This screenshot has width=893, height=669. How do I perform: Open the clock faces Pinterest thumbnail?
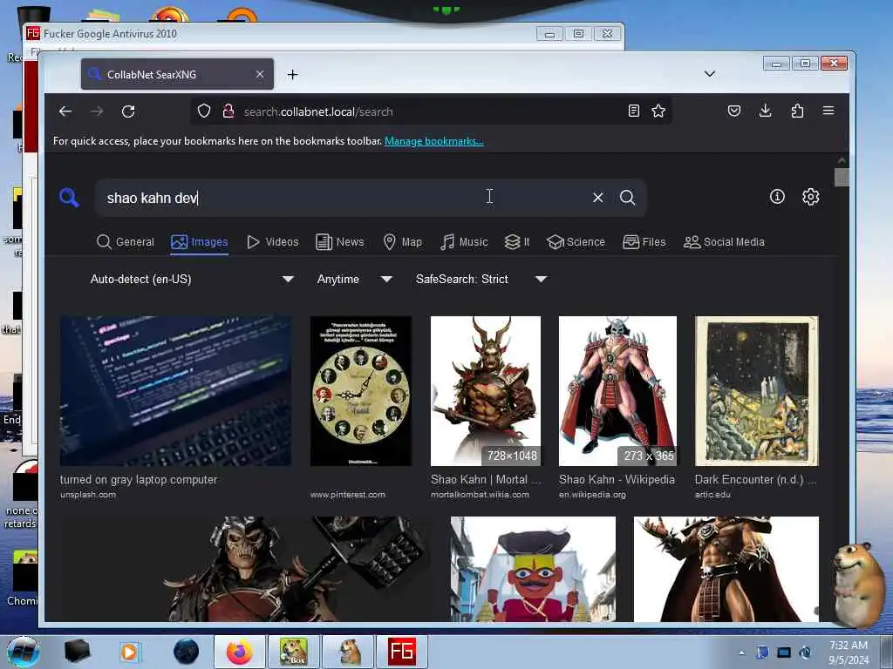click(x=360, y=391)
